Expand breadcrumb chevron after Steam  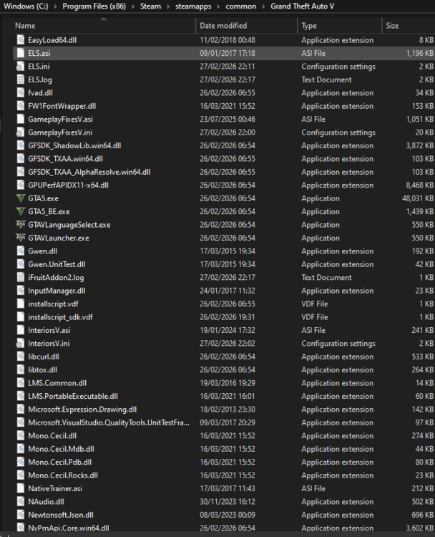tap(168, 6)
